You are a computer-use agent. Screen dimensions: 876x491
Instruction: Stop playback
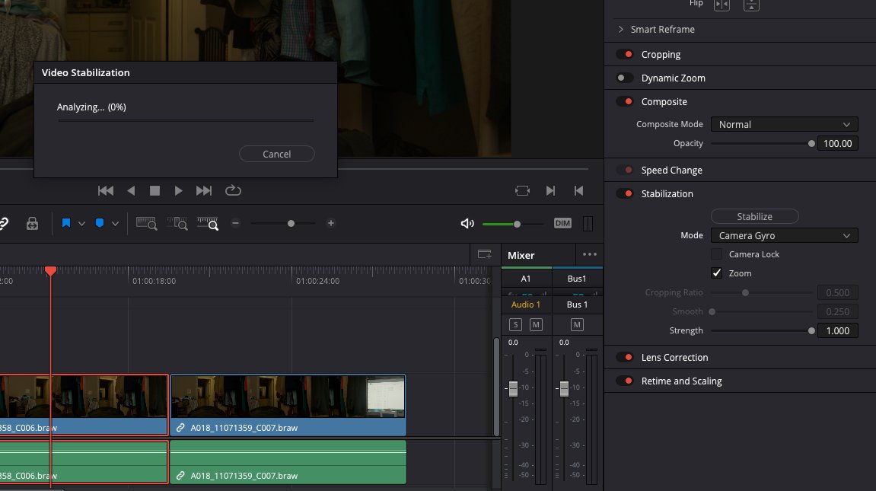pos(154,191)
